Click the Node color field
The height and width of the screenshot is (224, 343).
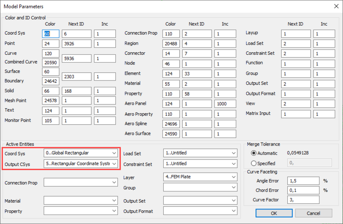point(171,64)
